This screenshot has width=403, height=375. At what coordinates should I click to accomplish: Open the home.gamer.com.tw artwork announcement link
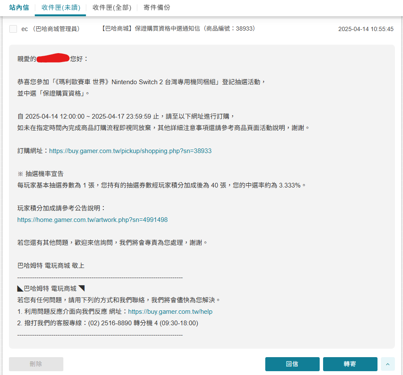93,220
